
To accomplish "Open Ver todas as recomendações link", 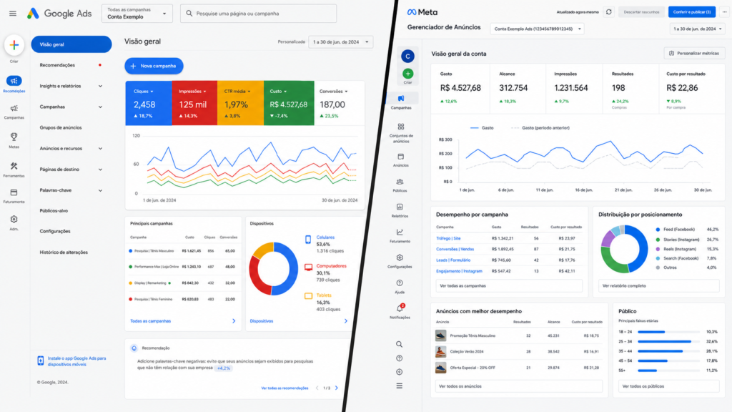I will coord(285,388).
